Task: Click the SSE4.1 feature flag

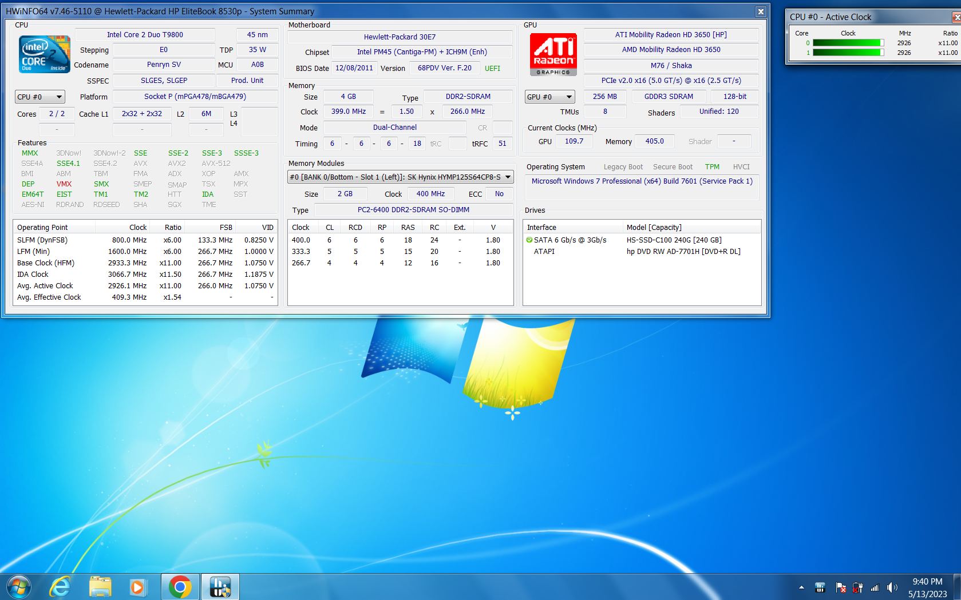Action: tap(68, 164)
